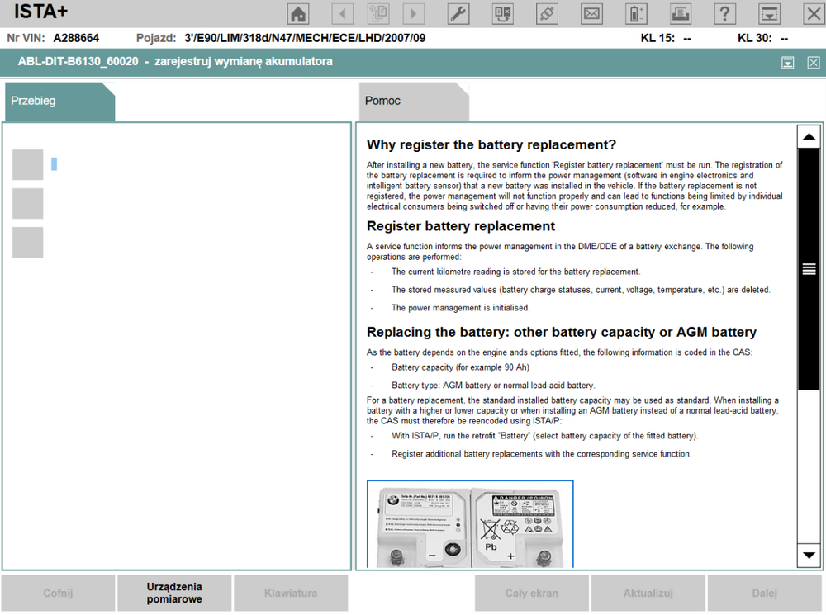Click the help scrollbar thumb handle

coord(809,269)
